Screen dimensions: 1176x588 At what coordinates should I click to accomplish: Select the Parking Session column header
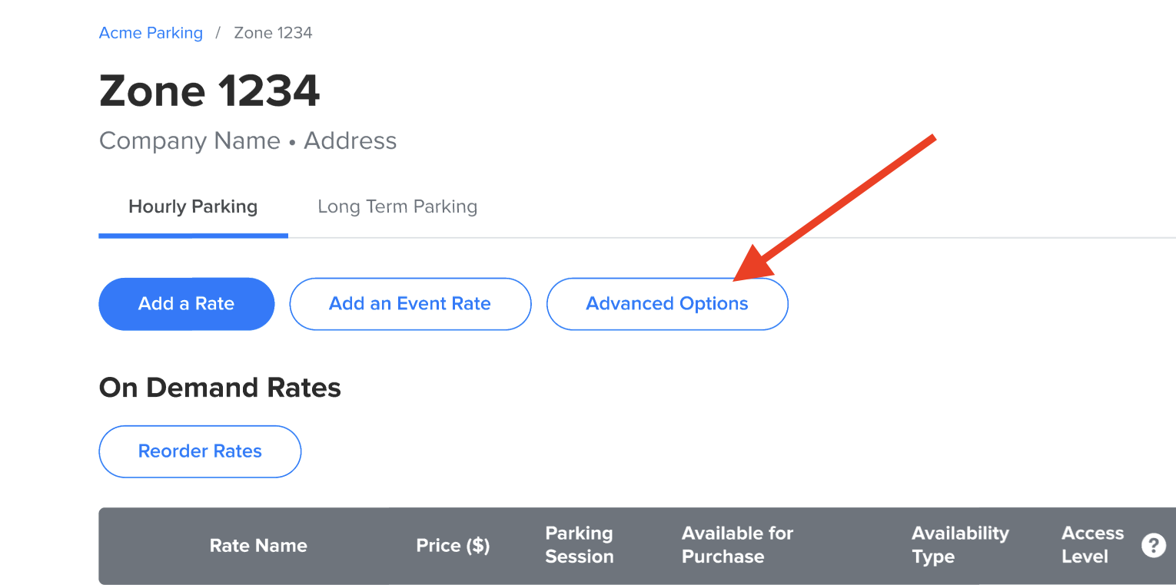click(580, 545)
